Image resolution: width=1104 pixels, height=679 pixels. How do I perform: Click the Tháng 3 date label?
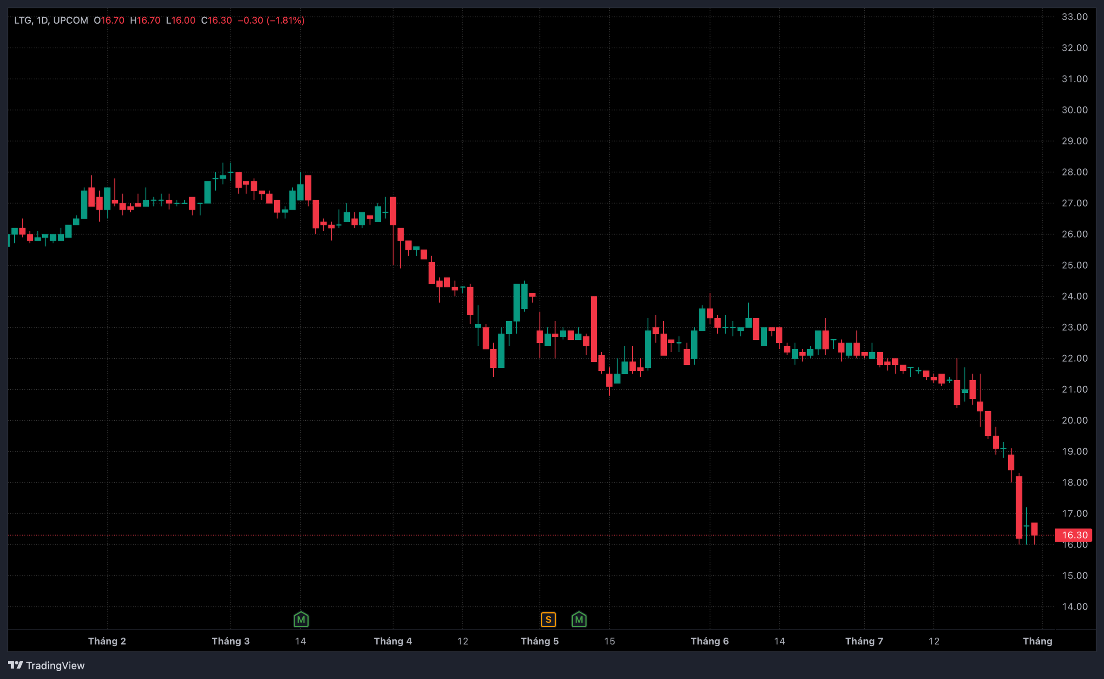[230, 641]
